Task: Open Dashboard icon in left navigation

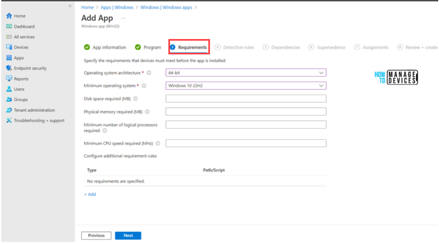Action: pos(9,27)
